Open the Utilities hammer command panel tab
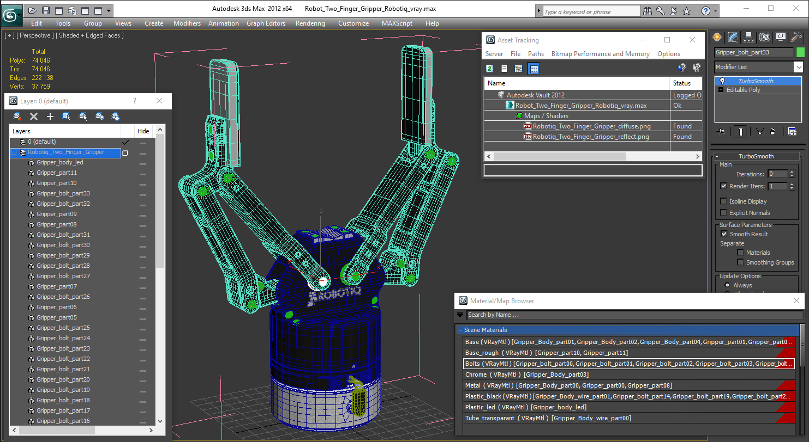 (796, 37)
